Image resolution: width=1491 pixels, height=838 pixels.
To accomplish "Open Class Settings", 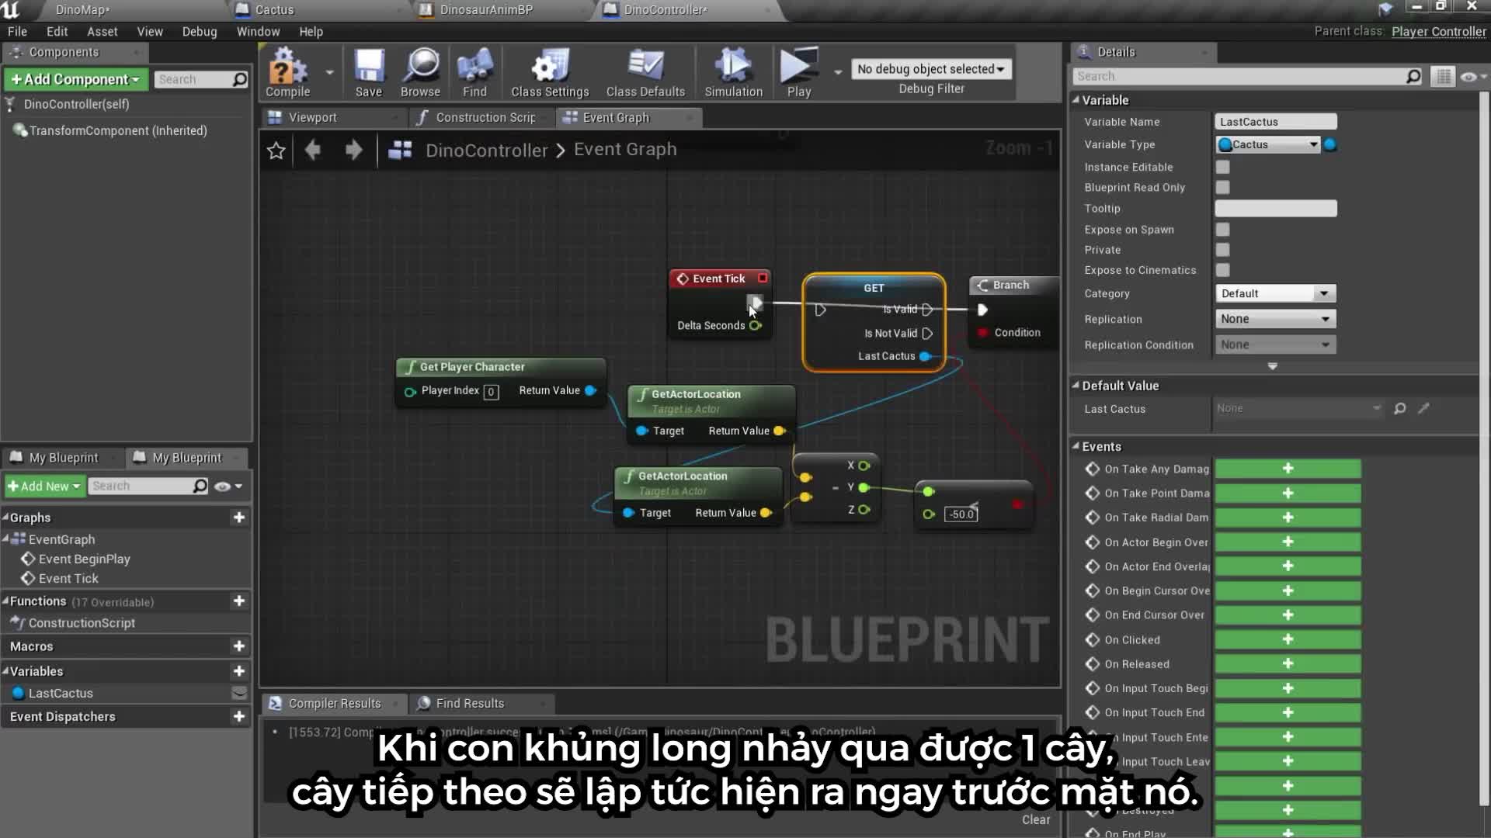I will pyautogui.click(x=550, y=72).
